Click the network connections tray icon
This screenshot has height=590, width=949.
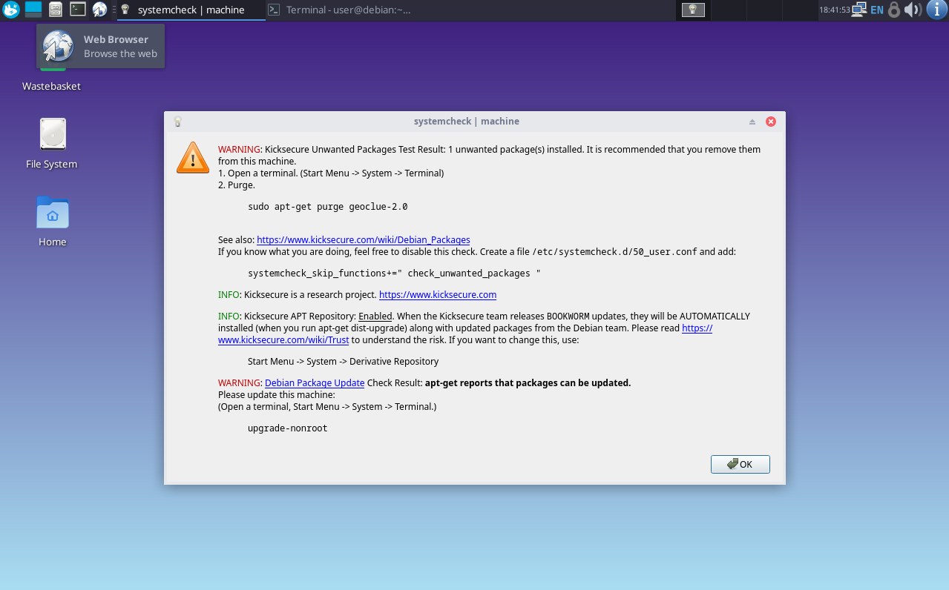[x=859, y=10]
